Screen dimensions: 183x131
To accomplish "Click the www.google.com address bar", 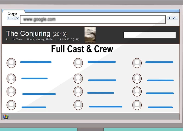I will tap(93, 19).
